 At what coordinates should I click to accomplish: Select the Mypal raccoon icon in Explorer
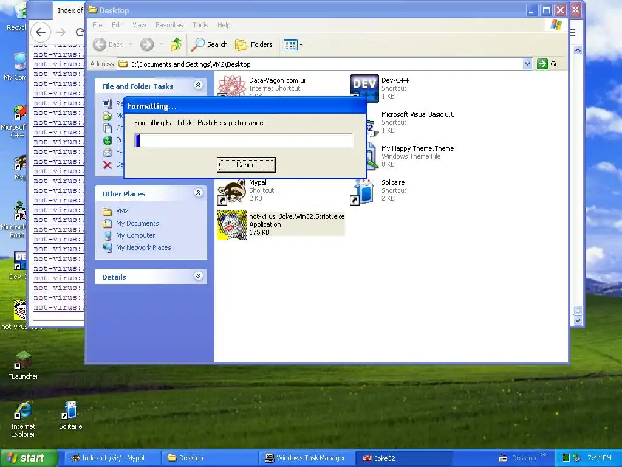pyautogui.click(x=231, y=190)
